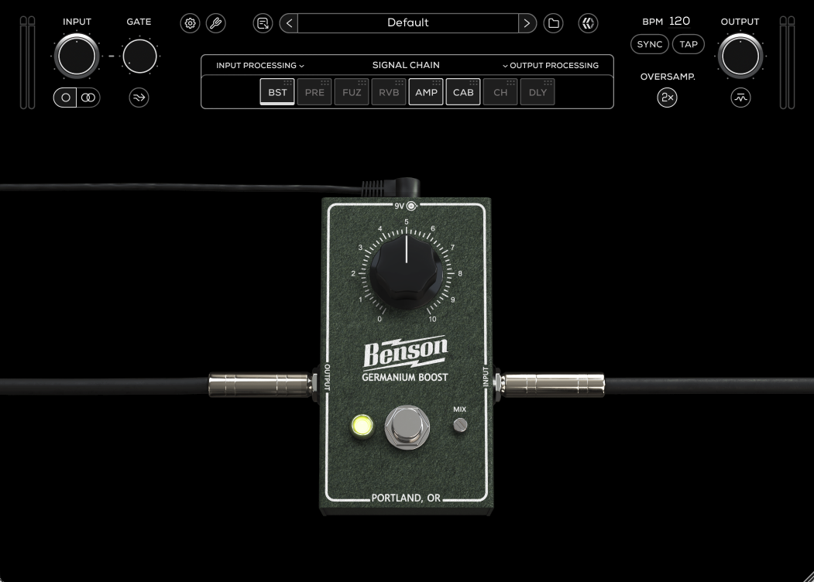
Task: Open the wrench tools icon
Action: click(215, 23)
